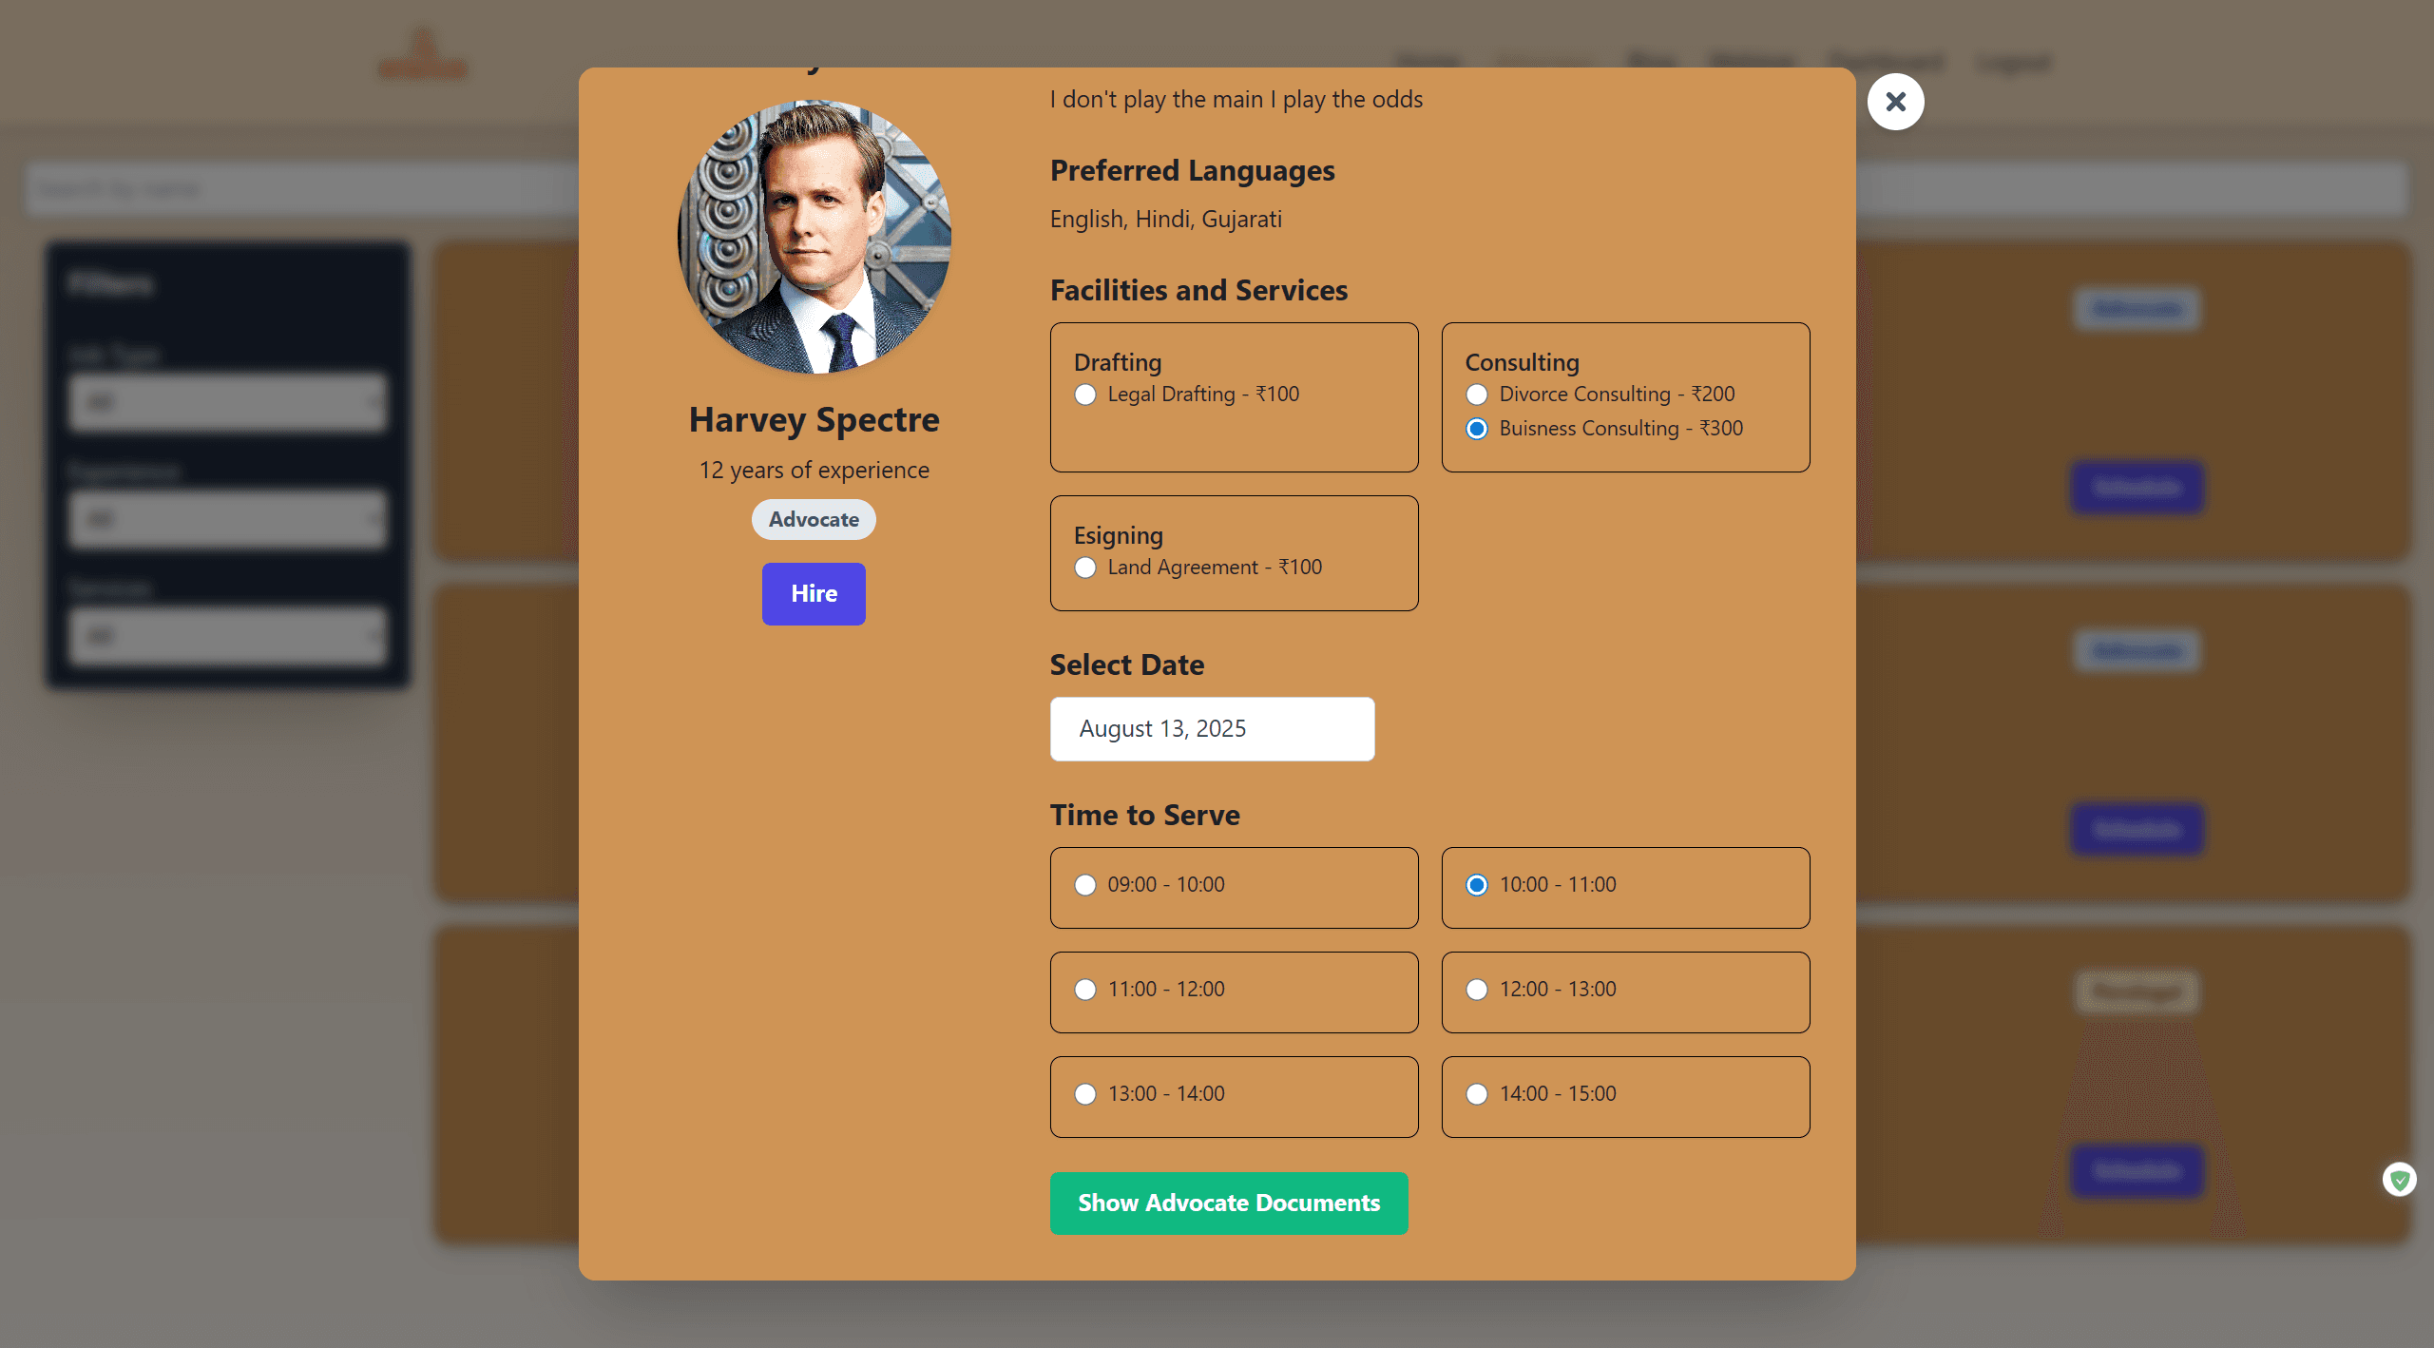Select the 14:00 - 15:00 slot
2434x1348 pixels.
1476,1093
